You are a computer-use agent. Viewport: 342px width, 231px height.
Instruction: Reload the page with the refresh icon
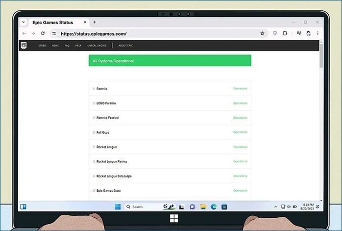43,33
